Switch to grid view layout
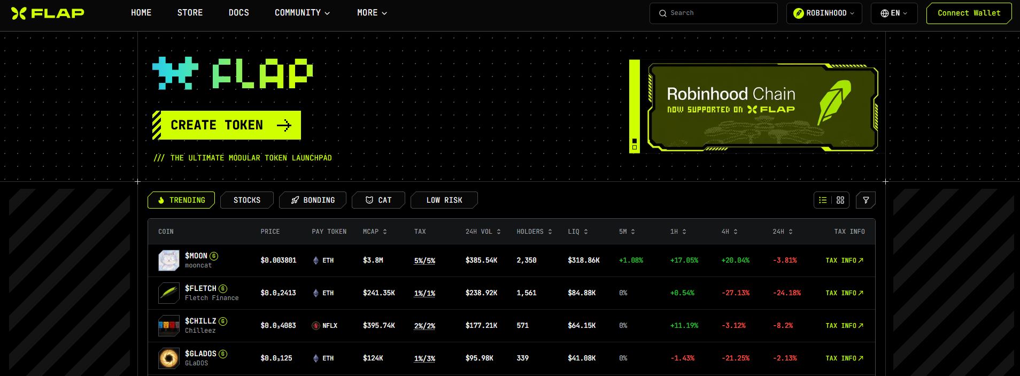Screen dimensions: 1020x376 [x=840, y=200]
